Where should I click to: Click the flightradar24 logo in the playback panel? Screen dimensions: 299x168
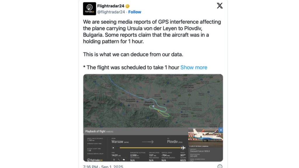(x=95, y=160)
